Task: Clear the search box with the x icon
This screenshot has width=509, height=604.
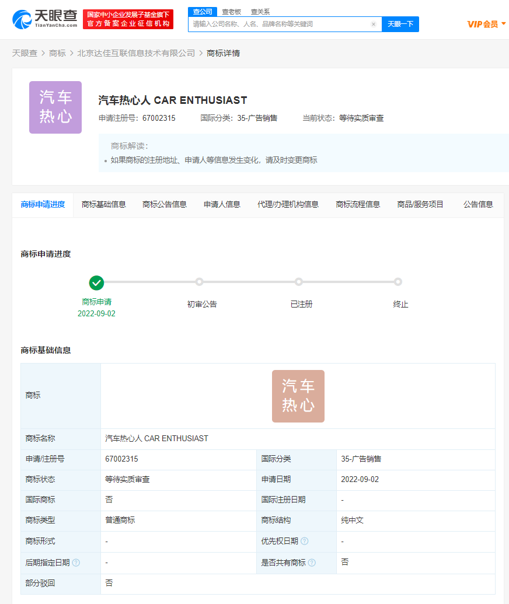Action: (x=374, y=24)
